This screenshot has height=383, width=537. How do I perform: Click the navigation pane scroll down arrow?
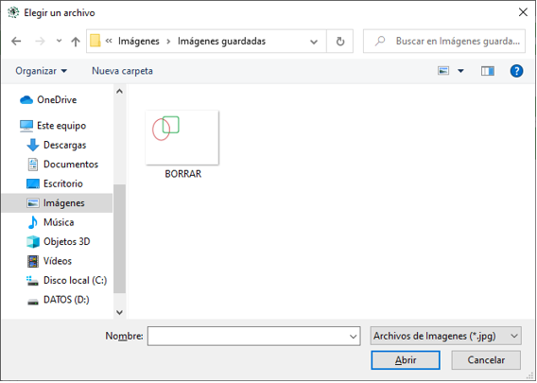(x=119, y=312)
